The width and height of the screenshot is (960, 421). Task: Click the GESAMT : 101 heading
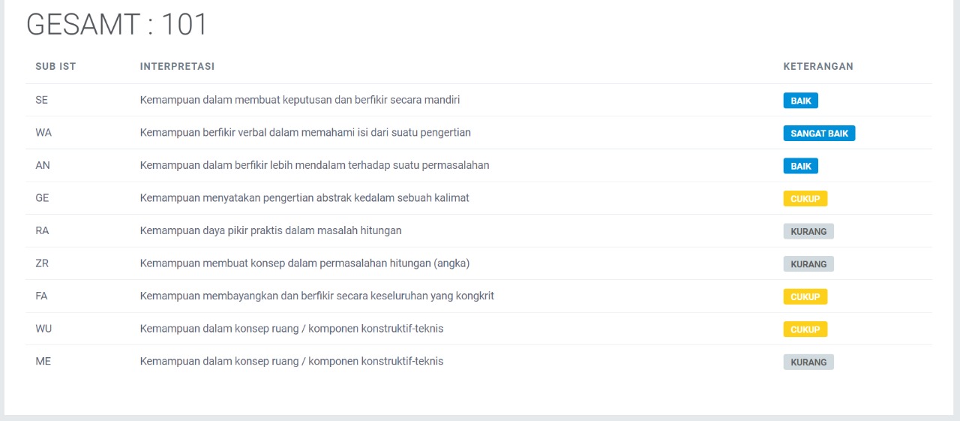[117, 25]
